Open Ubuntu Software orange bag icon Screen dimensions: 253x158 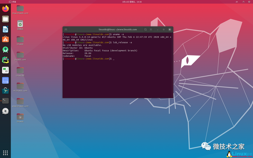pos(6,39)
